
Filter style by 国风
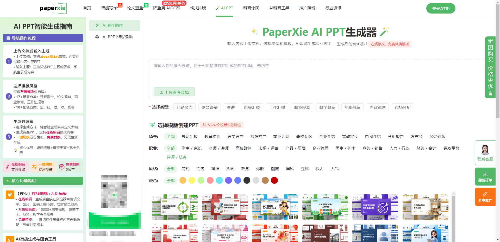(290, 169)
